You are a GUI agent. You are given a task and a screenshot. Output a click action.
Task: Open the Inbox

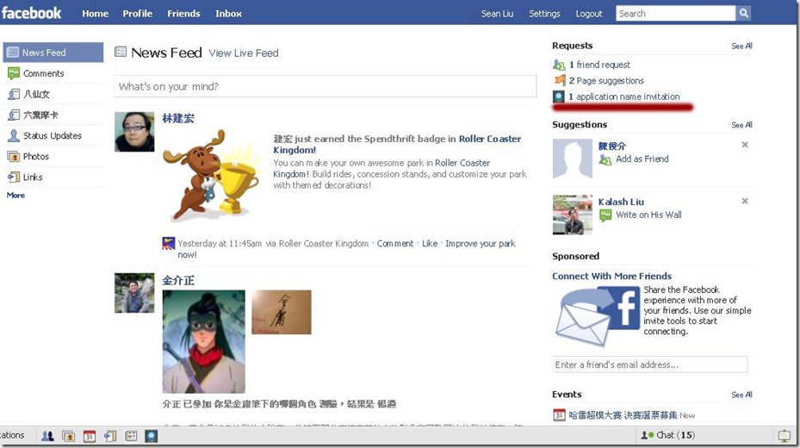[228, 14]
